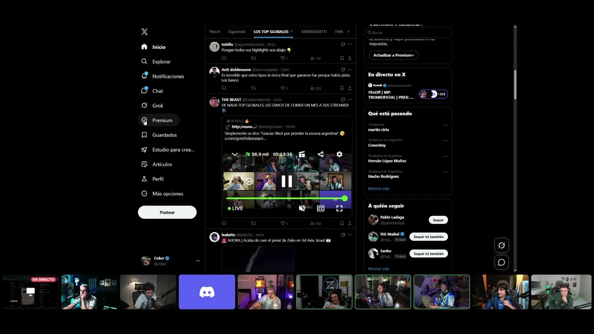Jump to LIVE in the video
Screen dimensions: 594x334
tap(235, 209)
